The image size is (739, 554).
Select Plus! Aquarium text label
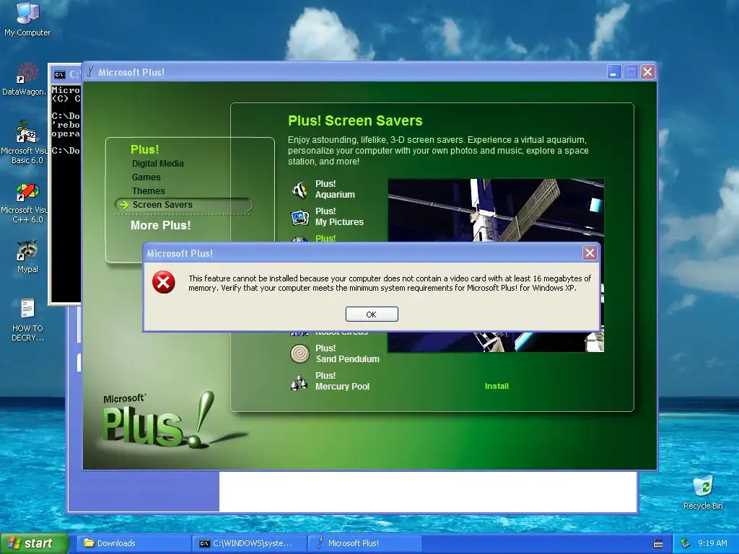(335, 189)
